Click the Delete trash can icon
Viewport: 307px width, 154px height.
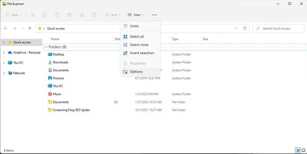[94, 15]
